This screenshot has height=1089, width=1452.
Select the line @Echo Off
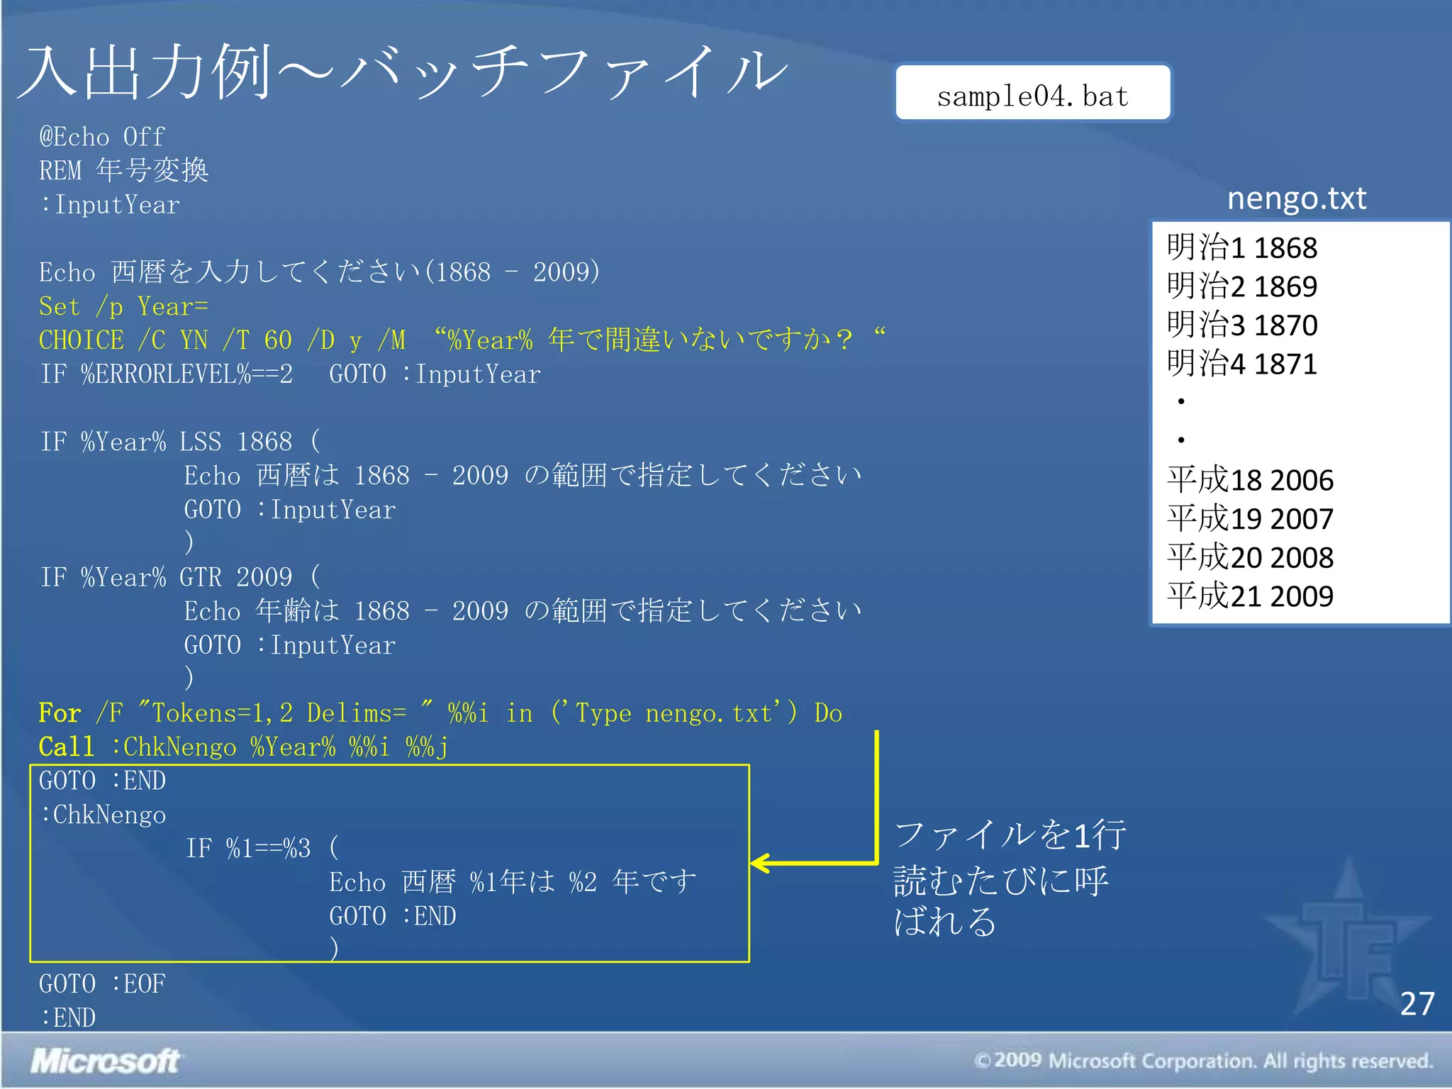[102, 136]
